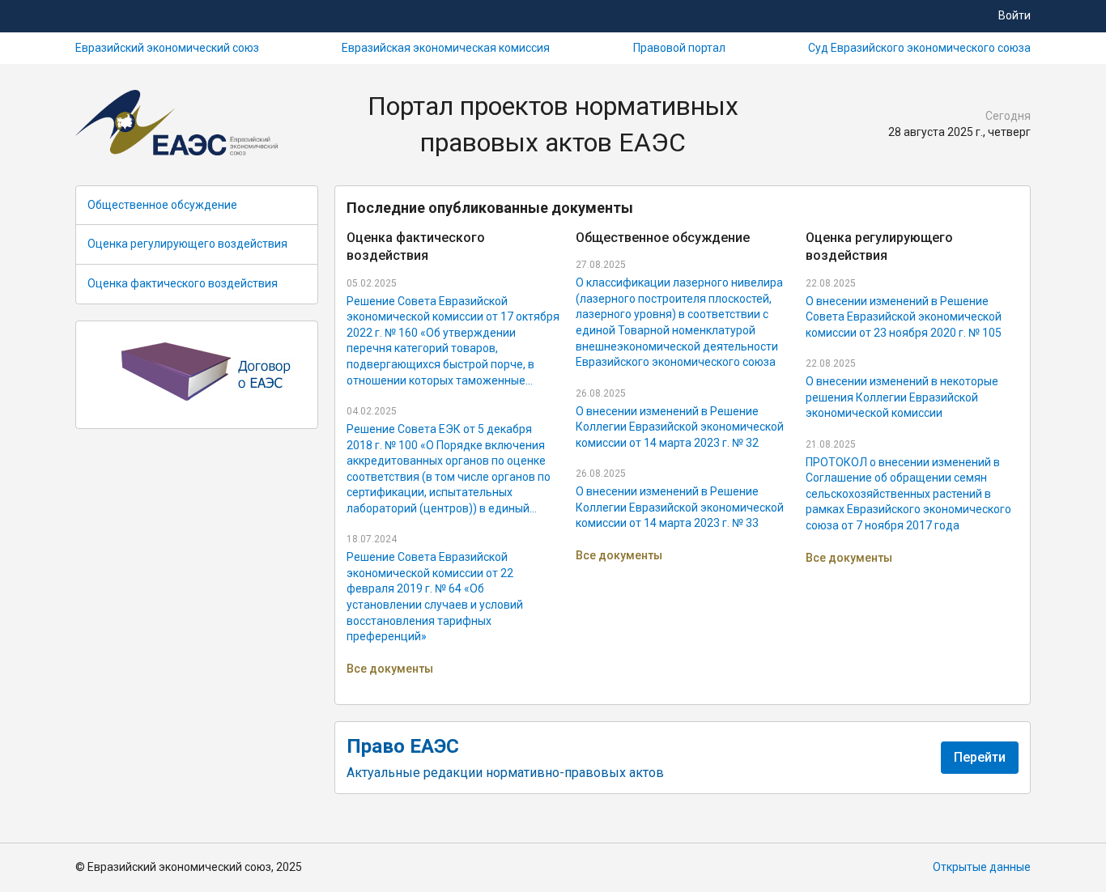Click the Портал проектов нормативных правовых актов title
The height and width of the screenshot is (892, 1106).
(x=553, y=124)
